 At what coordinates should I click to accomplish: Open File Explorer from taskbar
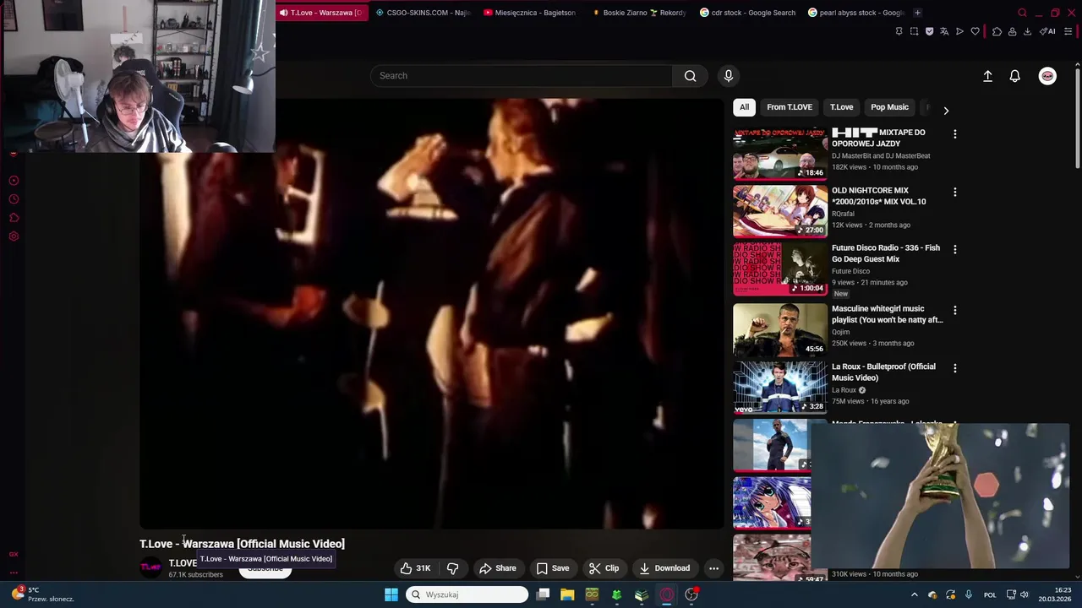pos(567,594)
